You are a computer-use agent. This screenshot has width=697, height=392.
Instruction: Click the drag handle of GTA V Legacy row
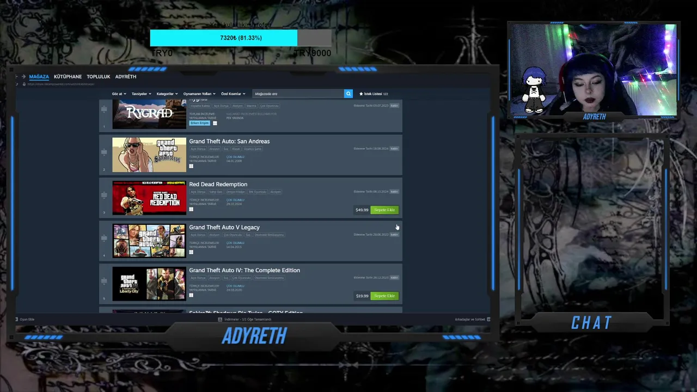(104, 238)
